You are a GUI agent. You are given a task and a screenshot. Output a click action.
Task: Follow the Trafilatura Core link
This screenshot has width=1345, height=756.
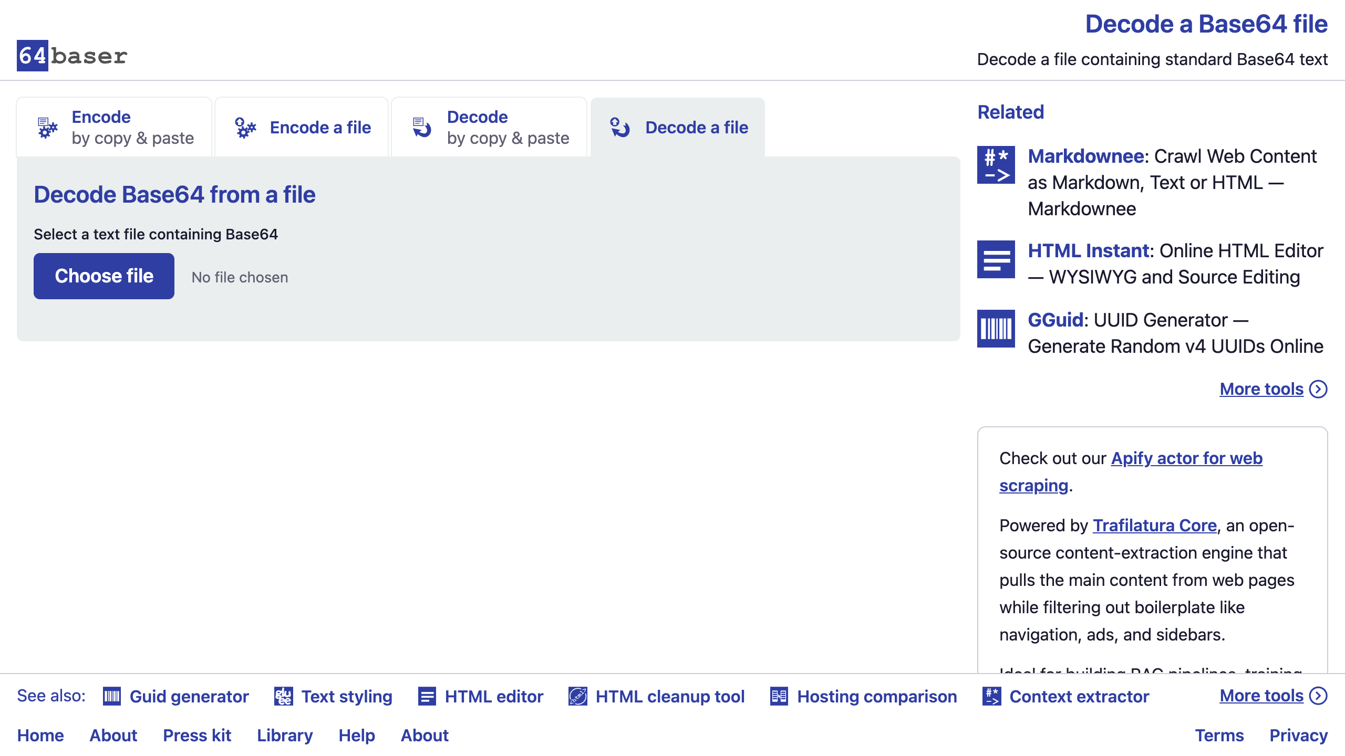pyautogui.click(x=1155, y=525)
